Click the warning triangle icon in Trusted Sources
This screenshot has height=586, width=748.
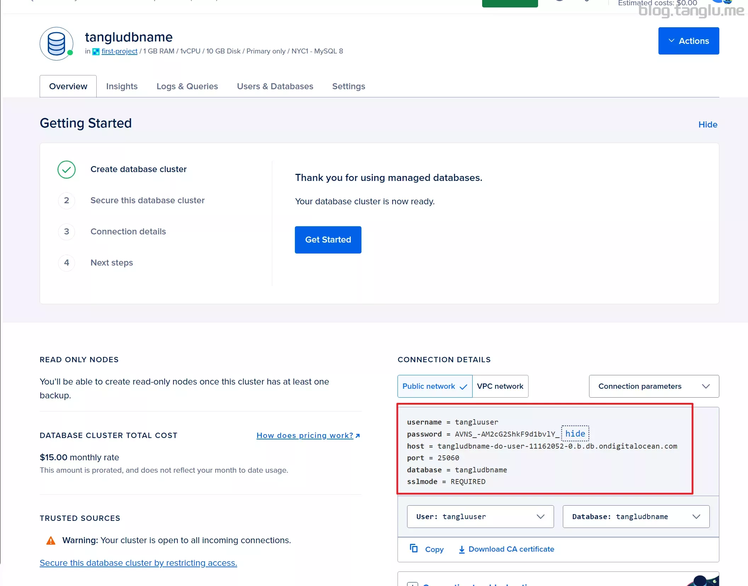click(51, 541)
